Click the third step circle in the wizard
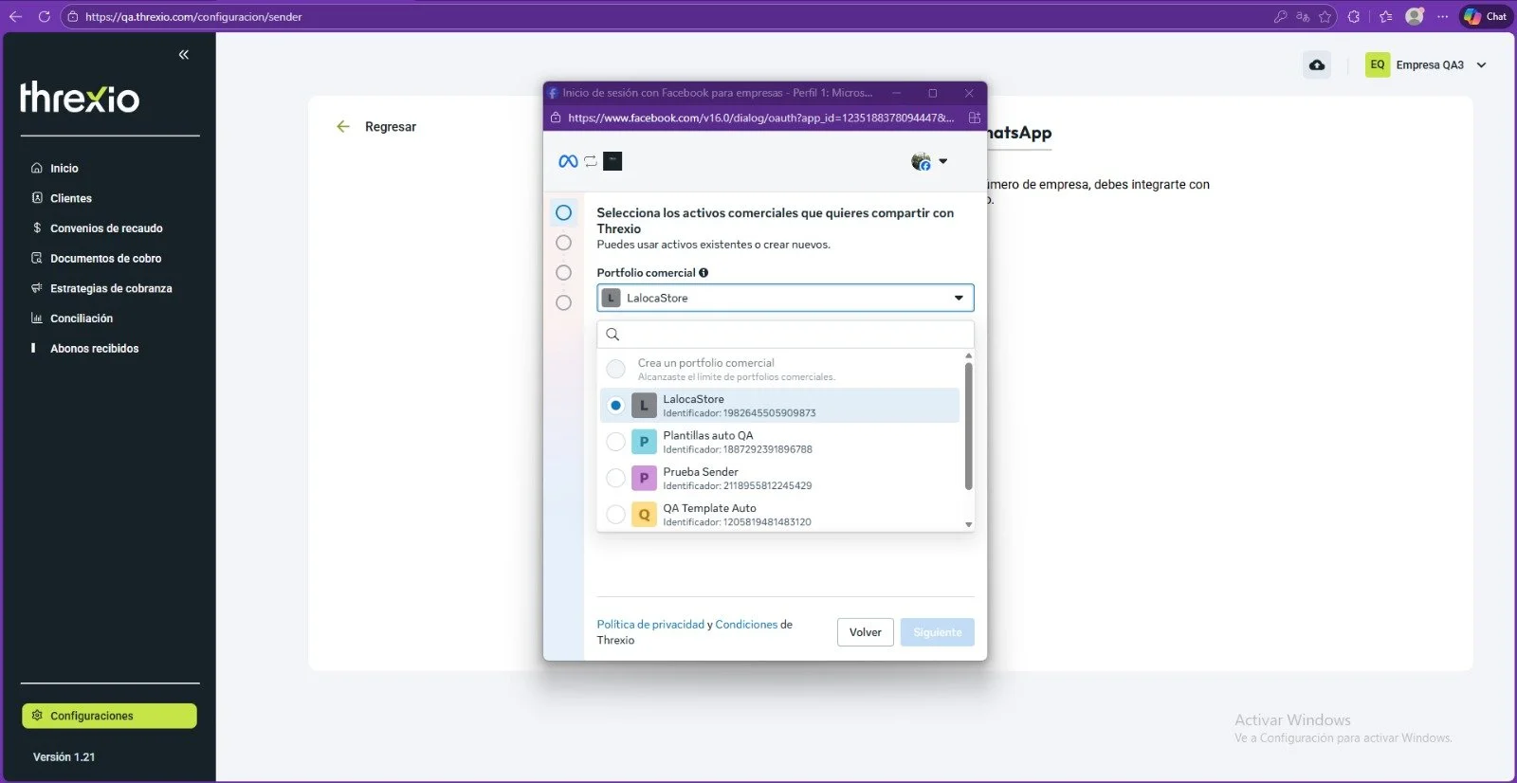 (563, 273)
